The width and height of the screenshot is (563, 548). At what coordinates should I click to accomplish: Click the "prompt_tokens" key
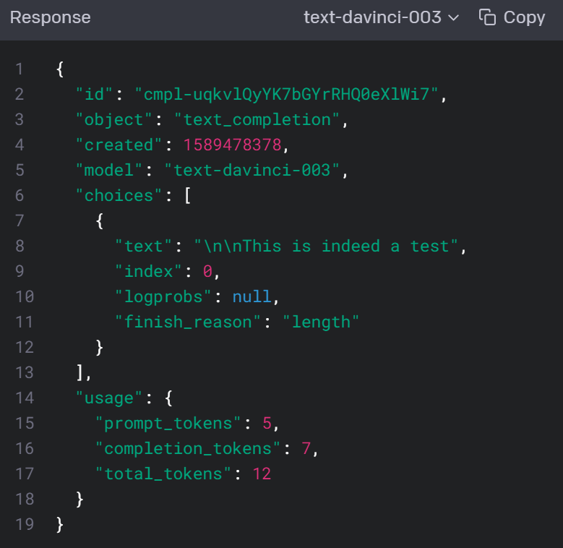(x=168, y=424)
